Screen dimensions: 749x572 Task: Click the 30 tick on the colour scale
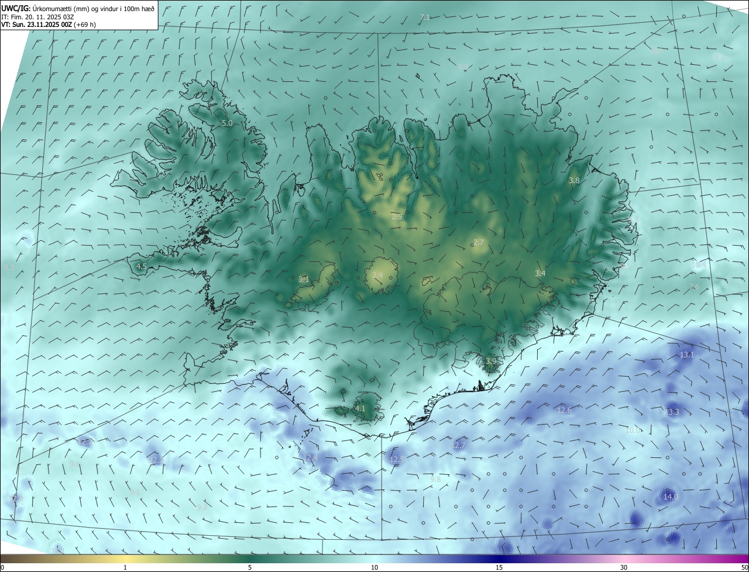(624, 567)
